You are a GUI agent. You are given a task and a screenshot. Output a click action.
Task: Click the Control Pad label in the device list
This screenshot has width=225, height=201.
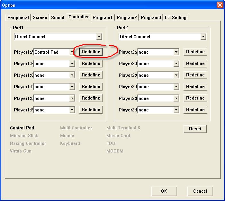tap(22, 128)
